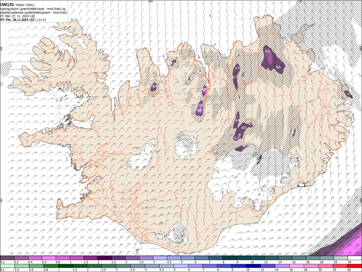Click the 3 violet swatch in upper row
This screenshot has height=272, width=362.
132,258
